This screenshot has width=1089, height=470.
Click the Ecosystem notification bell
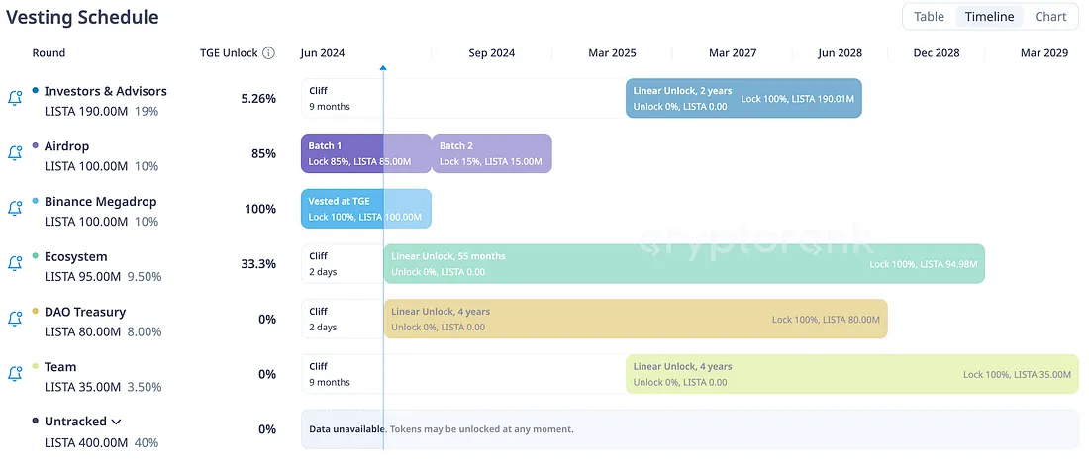click(x=15, y=264)
